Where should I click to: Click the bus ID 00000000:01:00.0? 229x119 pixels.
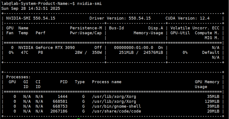point(133,48)
